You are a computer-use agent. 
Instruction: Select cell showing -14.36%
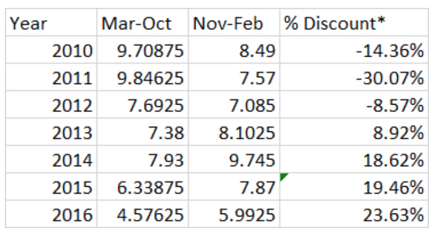coord(354,50)
